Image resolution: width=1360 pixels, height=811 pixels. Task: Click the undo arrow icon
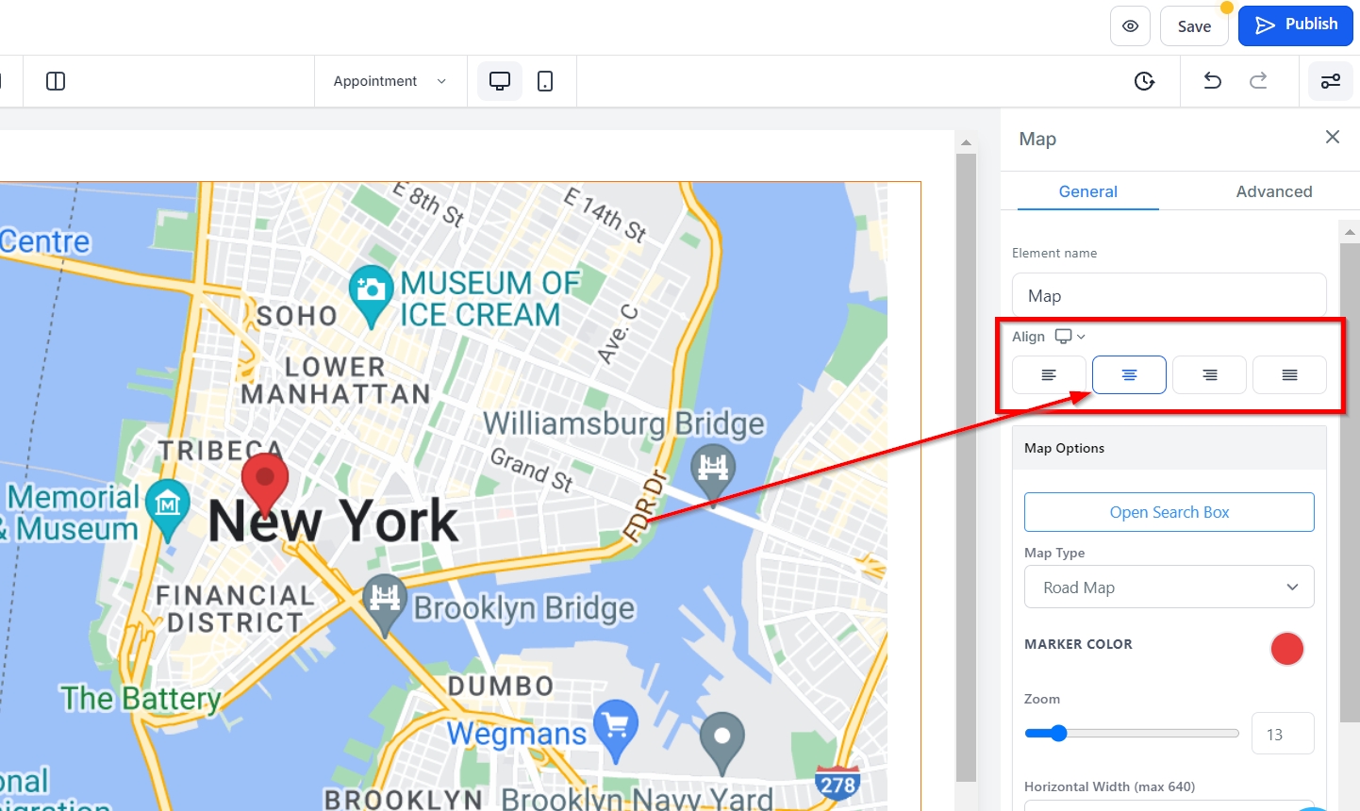coord(1213,81)
